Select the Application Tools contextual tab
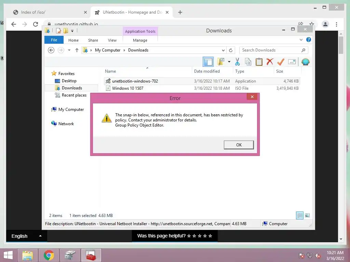350x262 pixels. (x=140, y=31)
